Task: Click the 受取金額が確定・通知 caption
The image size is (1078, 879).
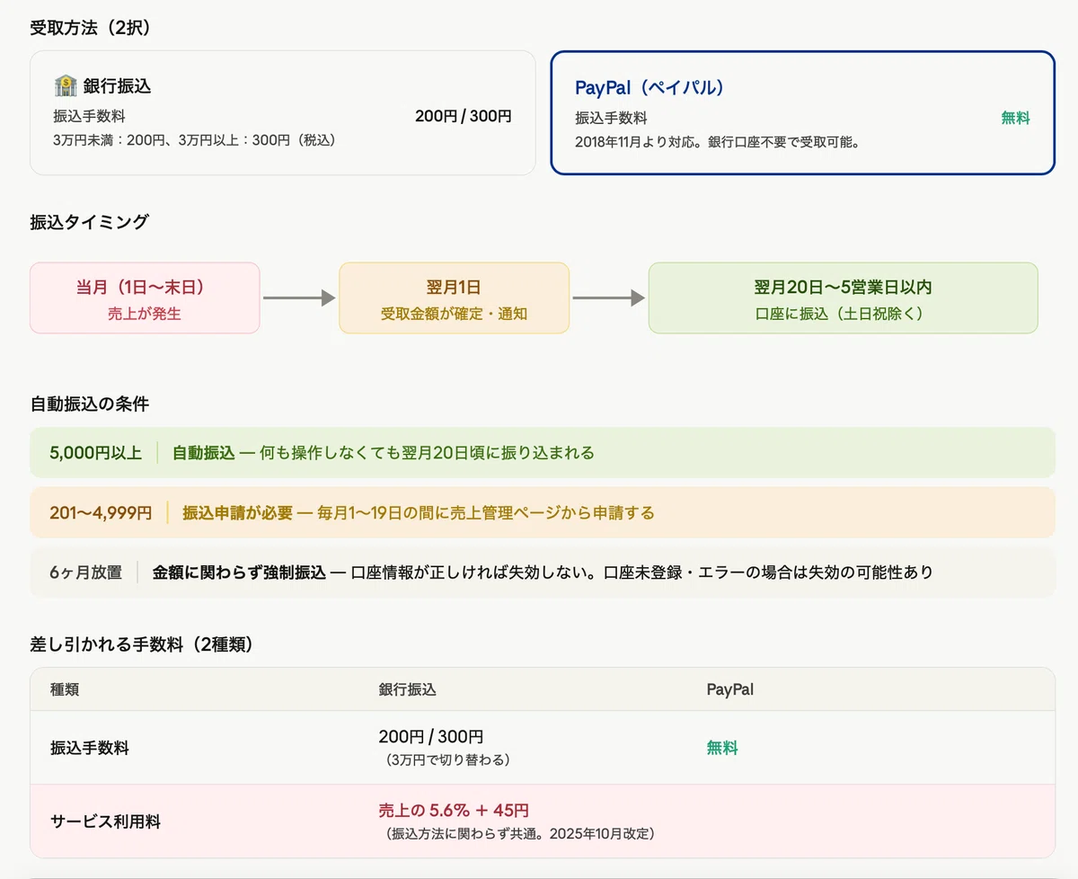Action: click(x=454, y=315)
